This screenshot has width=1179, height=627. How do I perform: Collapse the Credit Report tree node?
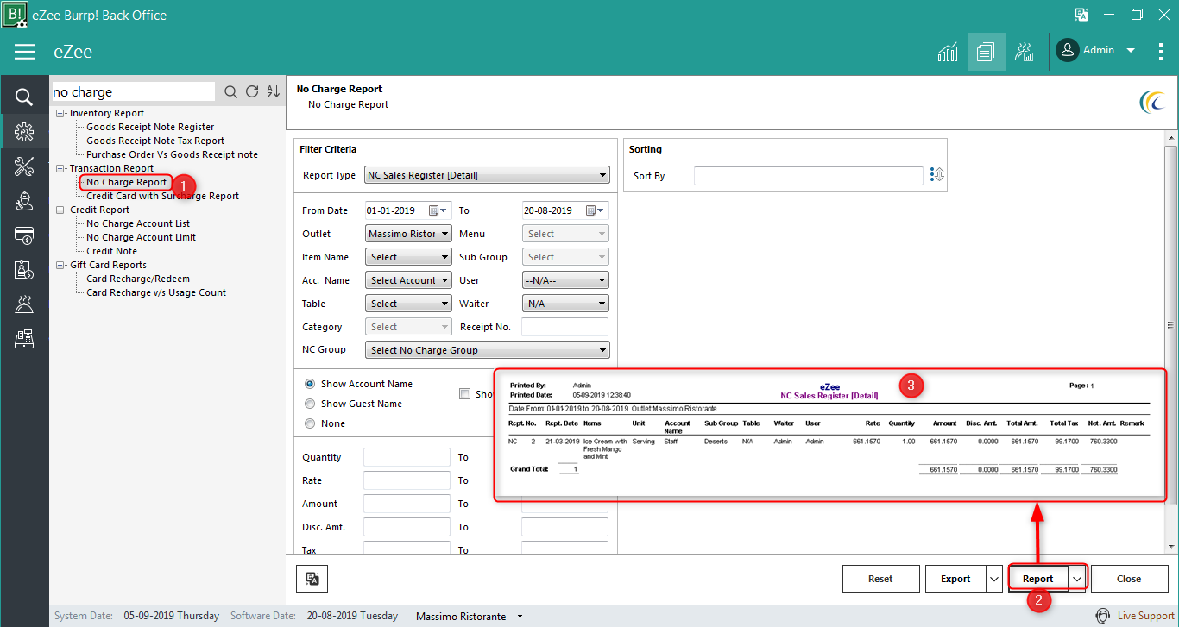pyautogui.click(x=60, y=210)
